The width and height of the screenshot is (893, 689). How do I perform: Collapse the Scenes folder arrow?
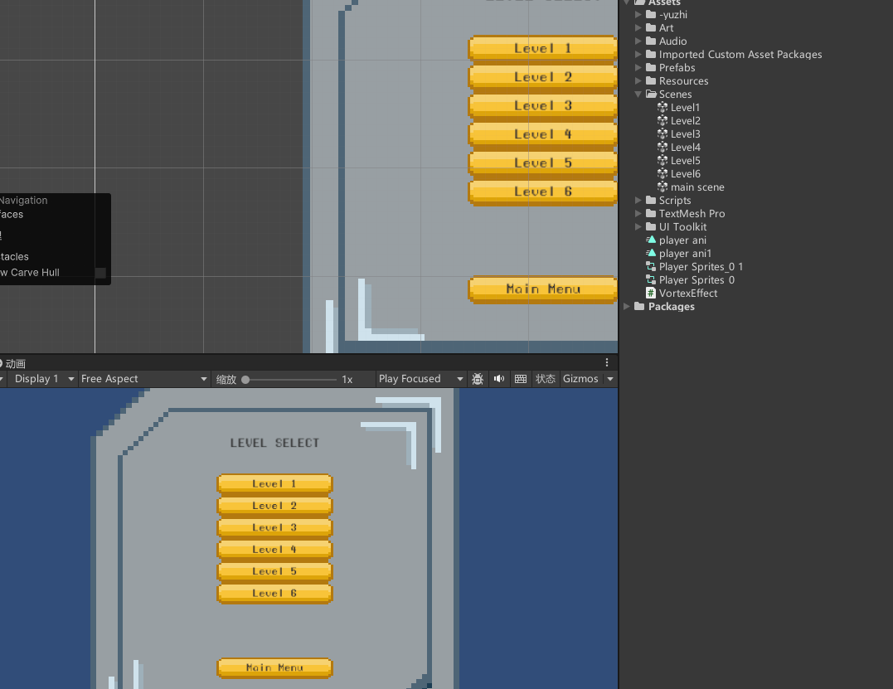638,94
